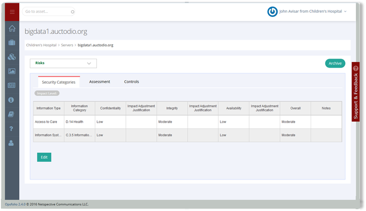366x211 pixels.
Task: Open the image gallery sidebar icon
Action: coord(12,71)
